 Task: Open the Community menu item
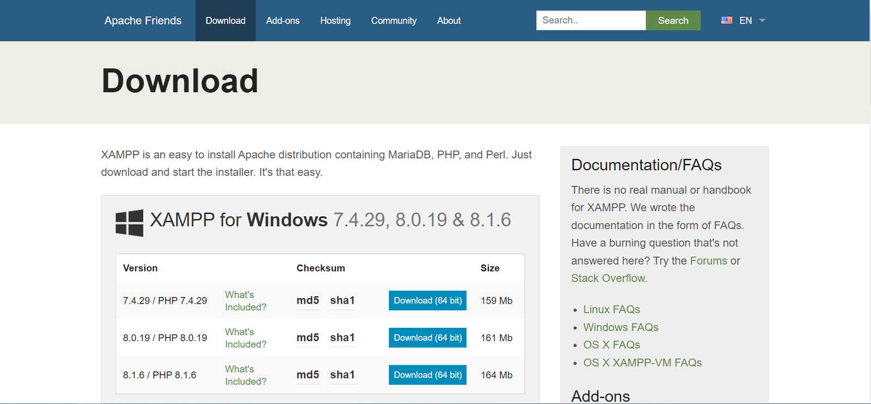tap(394, 21)
